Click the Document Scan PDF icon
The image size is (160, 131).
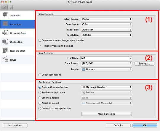tap(5, 33)
